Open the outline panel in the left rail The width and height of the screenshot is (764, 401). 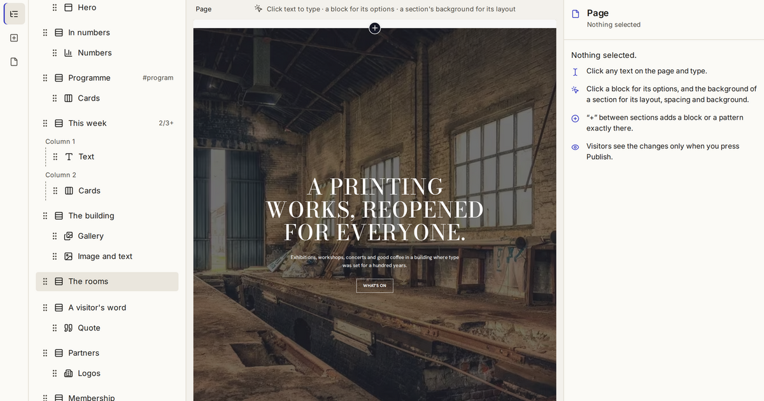14,13
